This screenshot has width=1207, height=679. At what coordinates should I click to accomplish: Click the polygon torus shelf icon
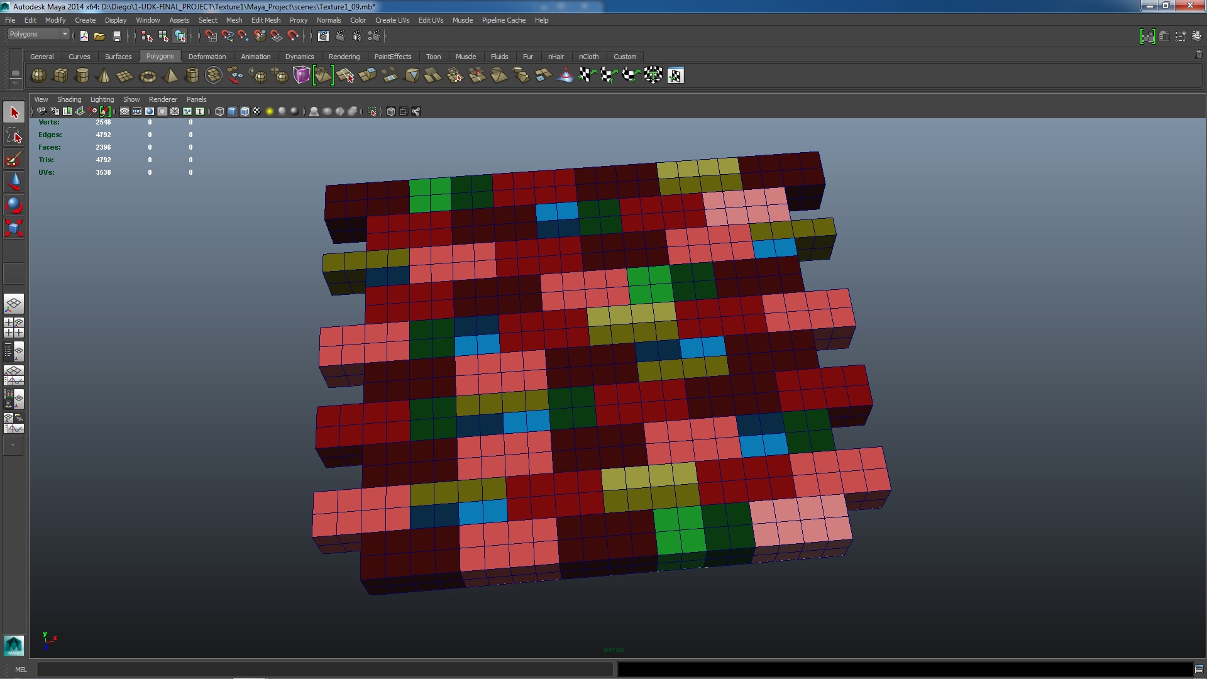click(x=148, y=77)
